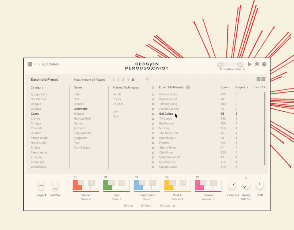Favorite the Peach Bar Tea preset star
294x230 pixels.
[153, 109]
